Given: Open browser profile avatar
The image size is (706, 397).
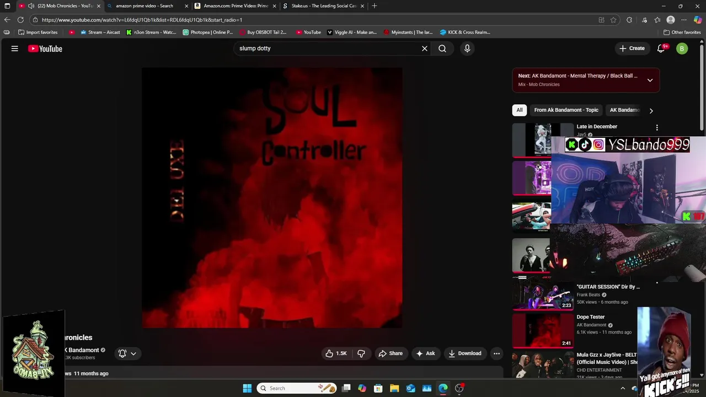Looking at the screenshot, I should [x=671, y=20].
